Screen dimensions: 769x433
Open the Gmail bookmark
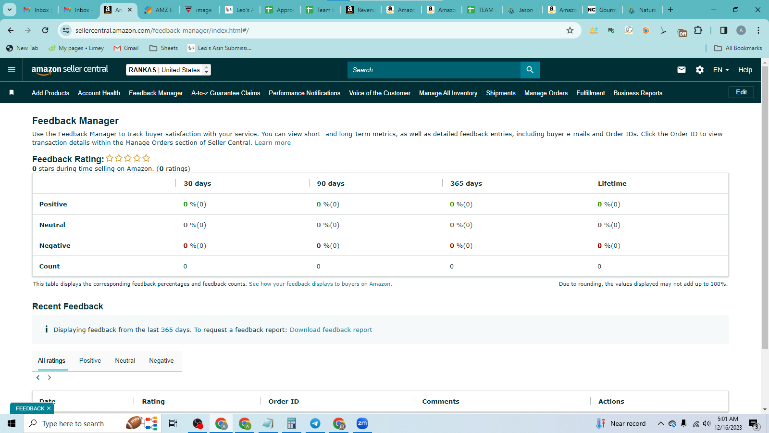126,48
